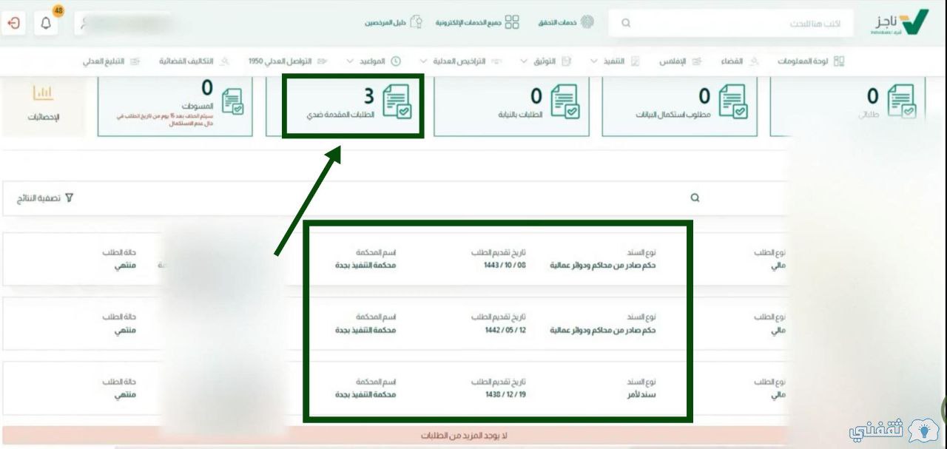Click تصفية النتائج filter button
Screen dimensions: 947x449
point(45,198)
